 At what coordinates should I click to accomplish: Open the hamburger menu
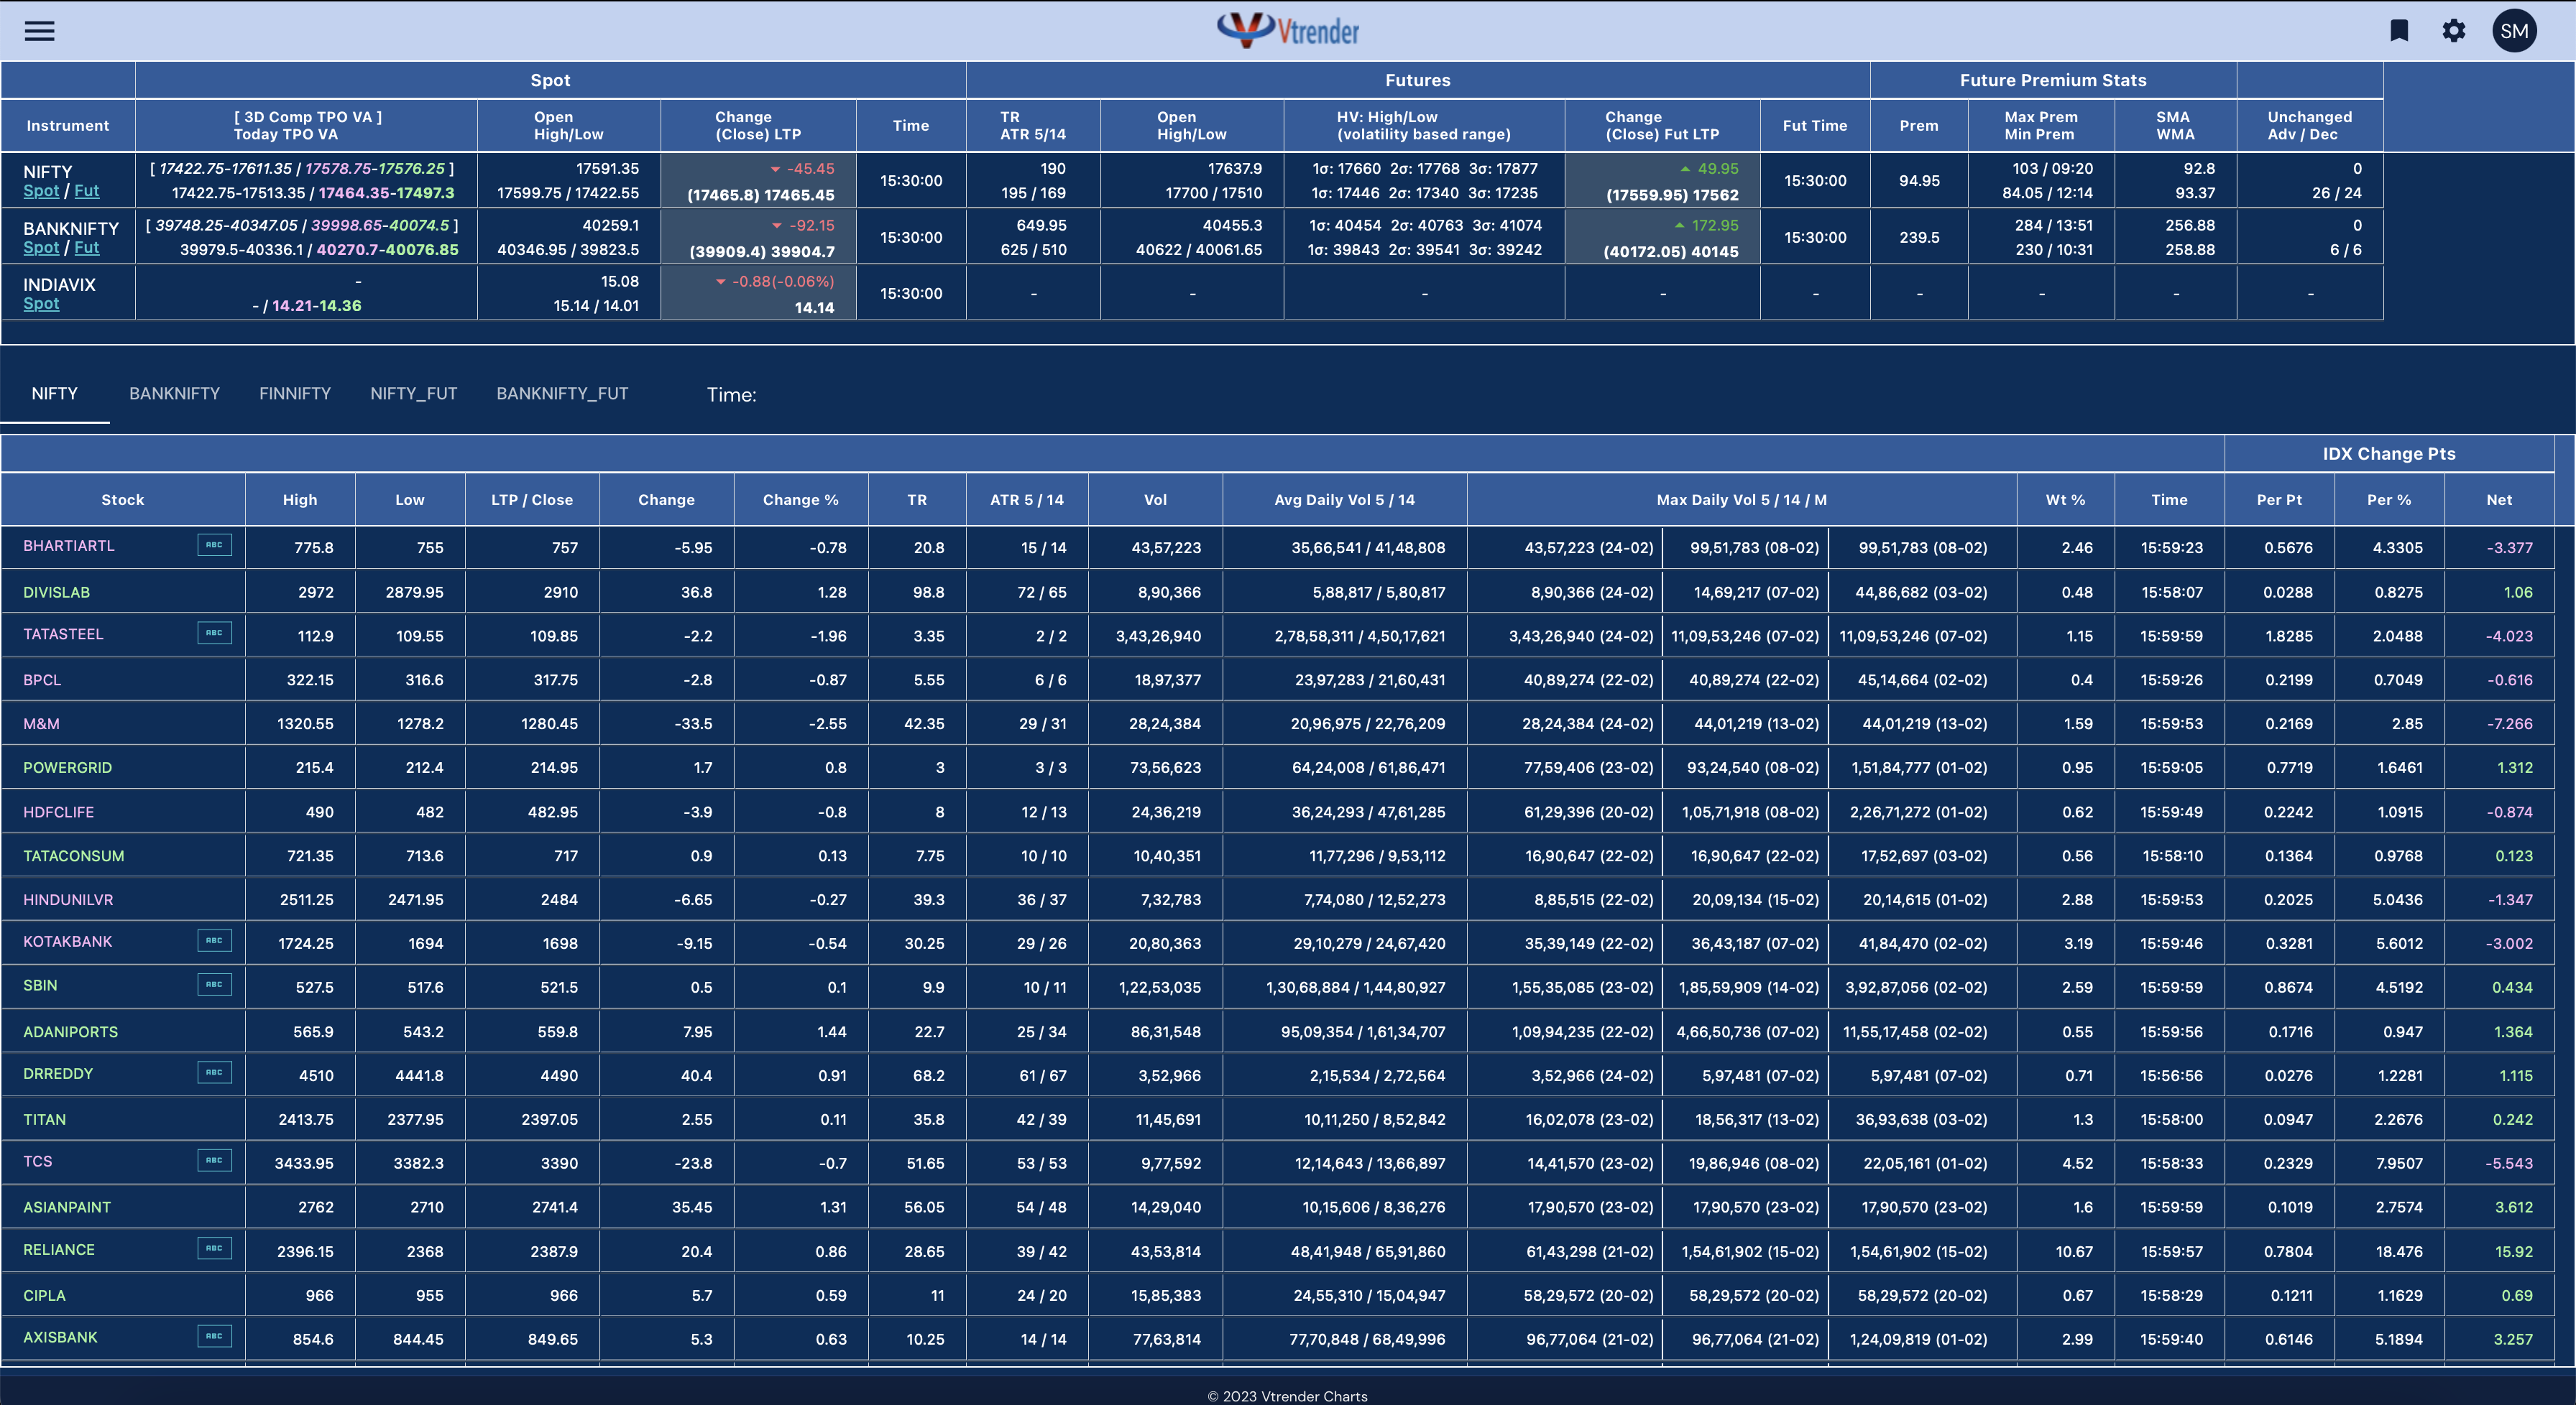[x=40, y=31]
